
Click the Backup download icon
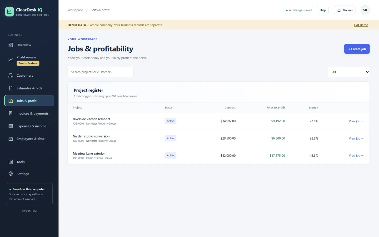point(339,10)
